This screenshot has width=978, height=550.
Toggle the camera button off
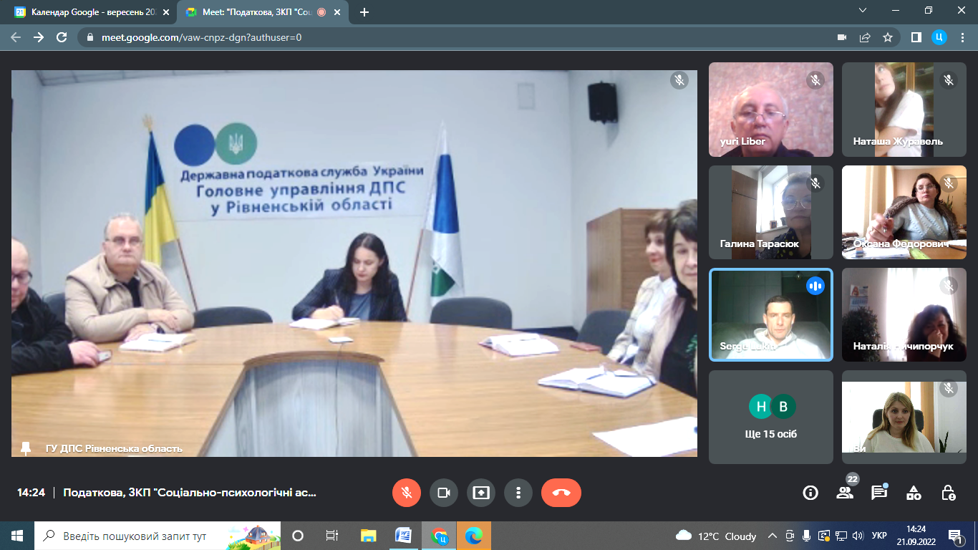[x=444, y=493]
